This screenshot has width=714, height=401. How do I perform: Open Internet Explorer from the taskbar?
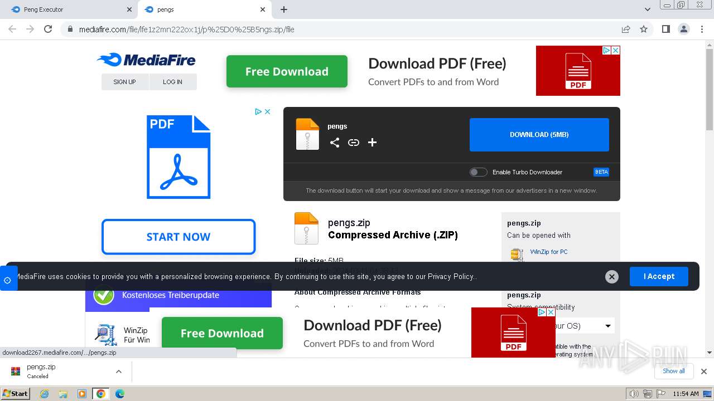pyautogui.click(x=45, y=394)
